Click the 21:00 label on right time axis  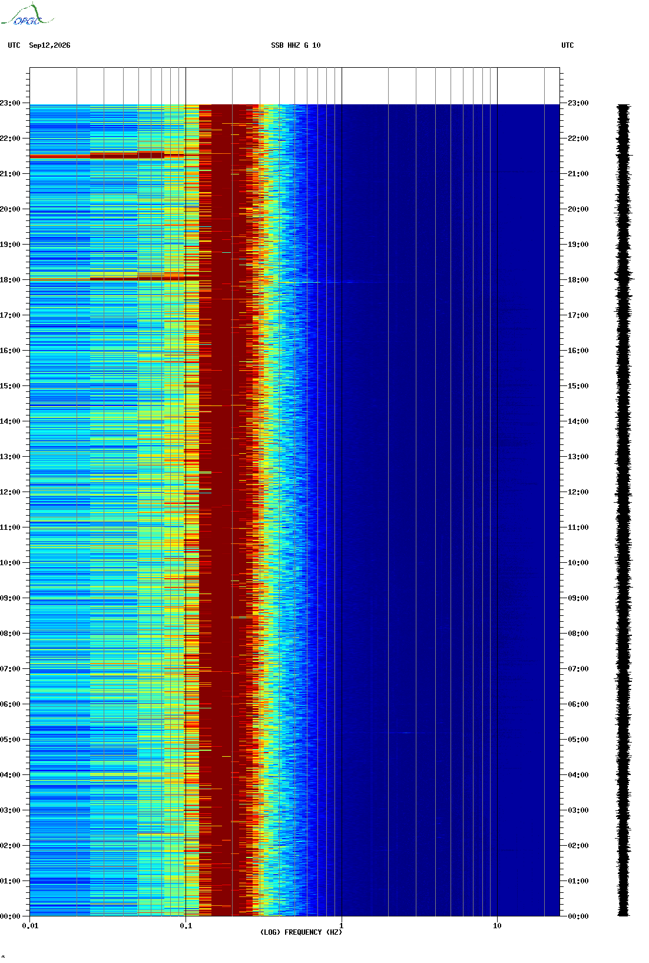[x=578, y=174]
